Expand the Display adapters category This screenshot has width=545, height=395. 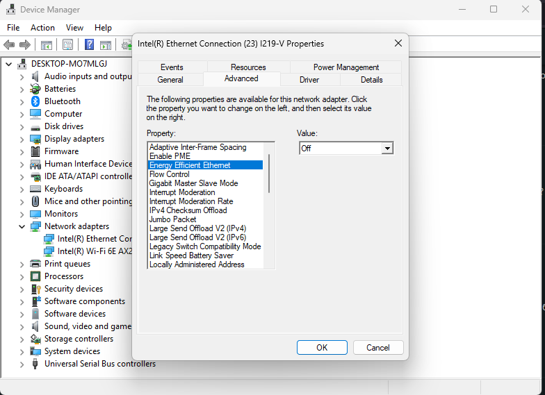(x=22, y=140)
